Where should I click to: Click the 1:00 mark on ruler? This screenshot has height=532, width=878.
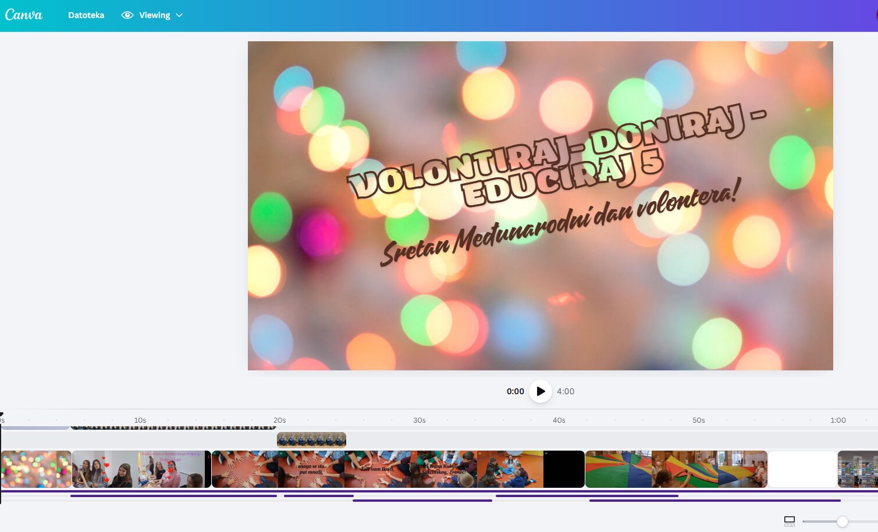[x=838, y=420]
